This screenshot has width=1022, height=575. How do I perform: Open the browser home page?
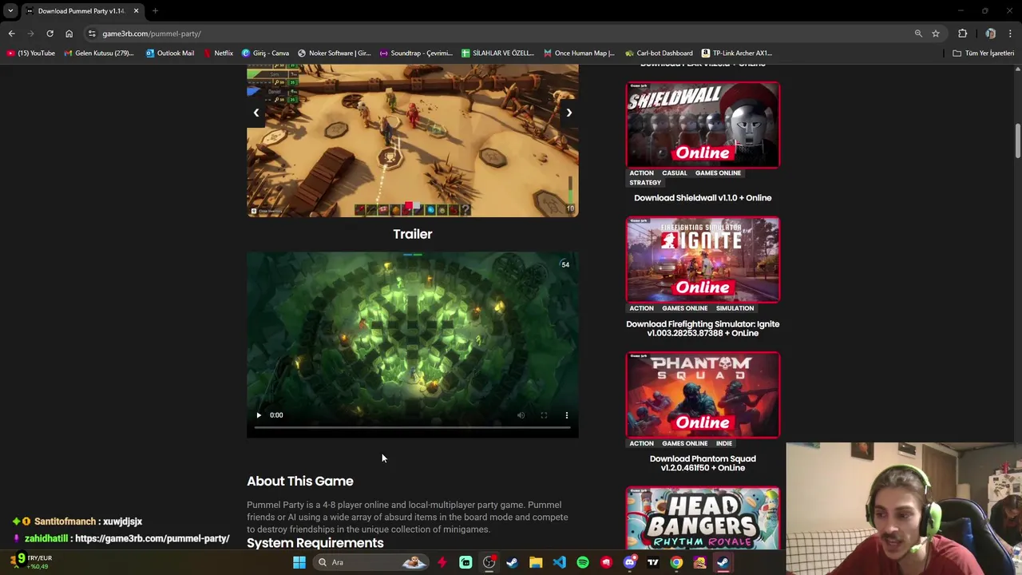point(69,34)
